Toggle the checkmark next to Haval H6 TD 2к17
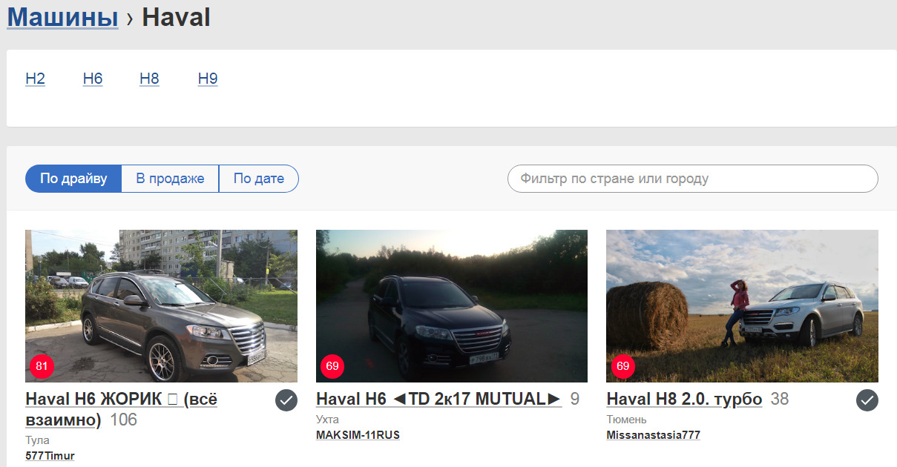The height and width of the screenshot is (467, 897). pyautogui.click(x=576, y=400)
